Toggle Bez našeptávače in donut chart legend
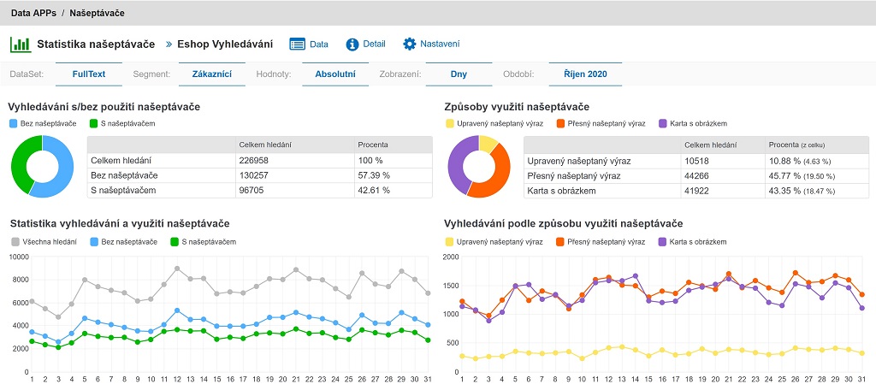The width and height of the screenshot is (876, 390). [x=43, y=123]
